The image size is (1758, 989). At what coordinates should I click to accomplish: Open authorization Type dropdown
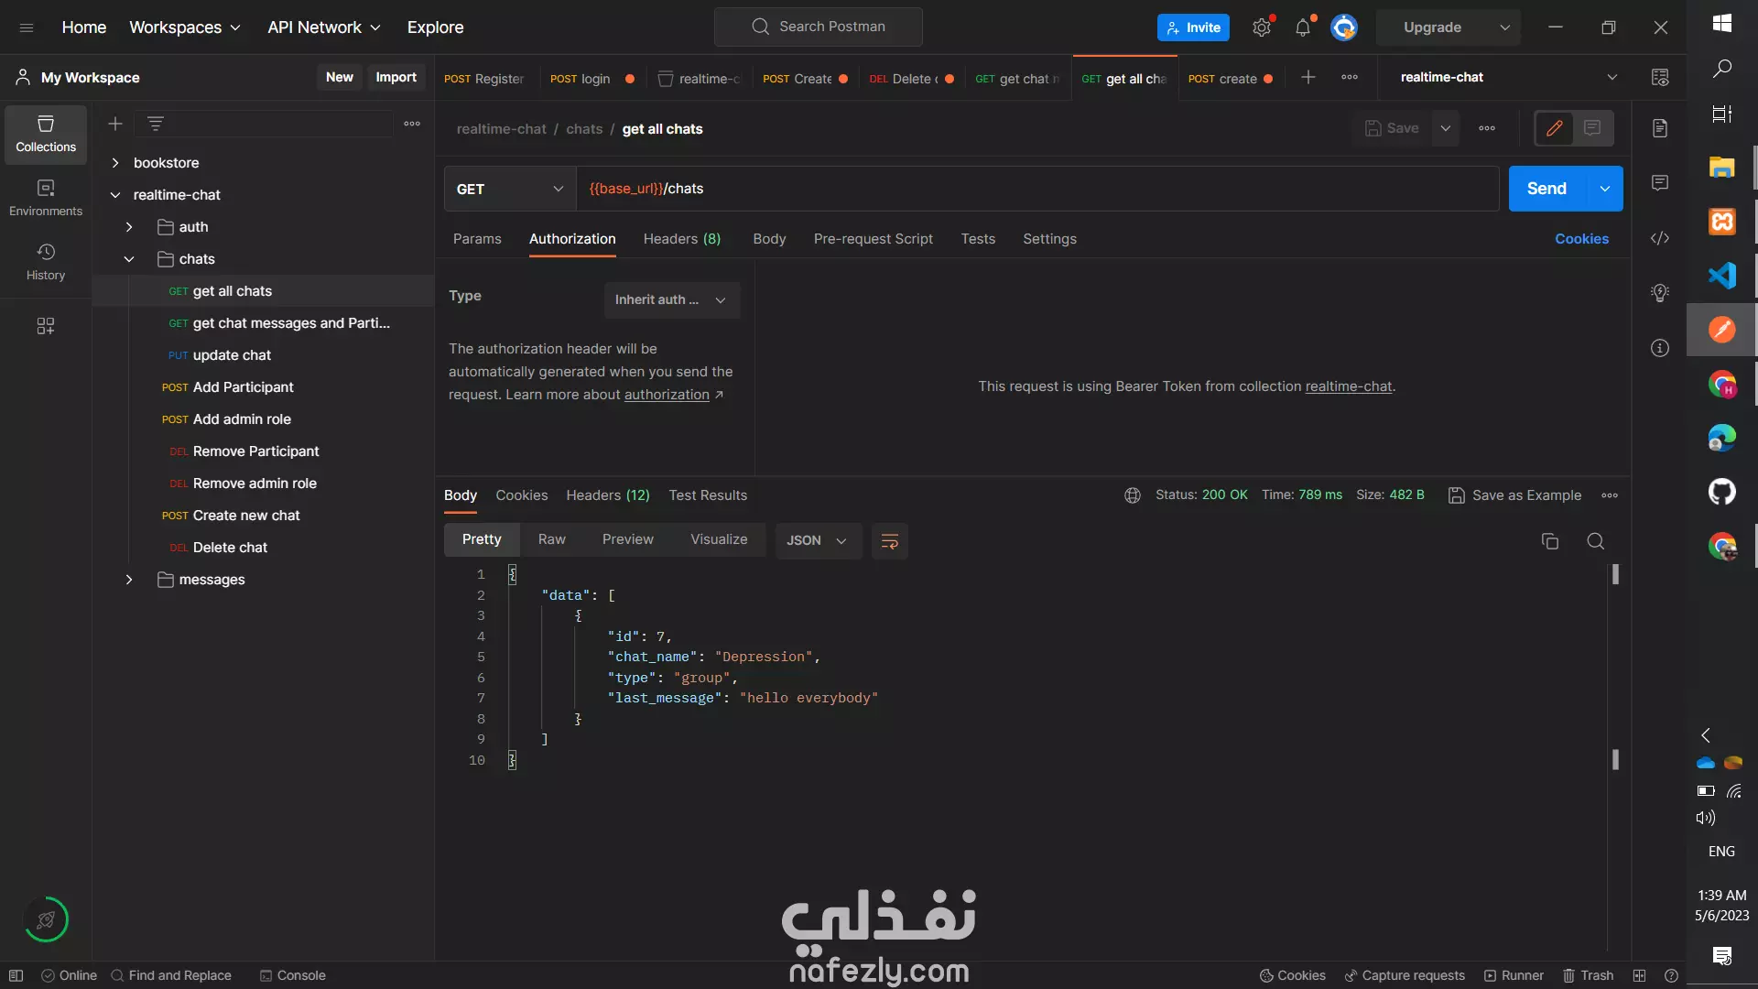click(672, 300)
